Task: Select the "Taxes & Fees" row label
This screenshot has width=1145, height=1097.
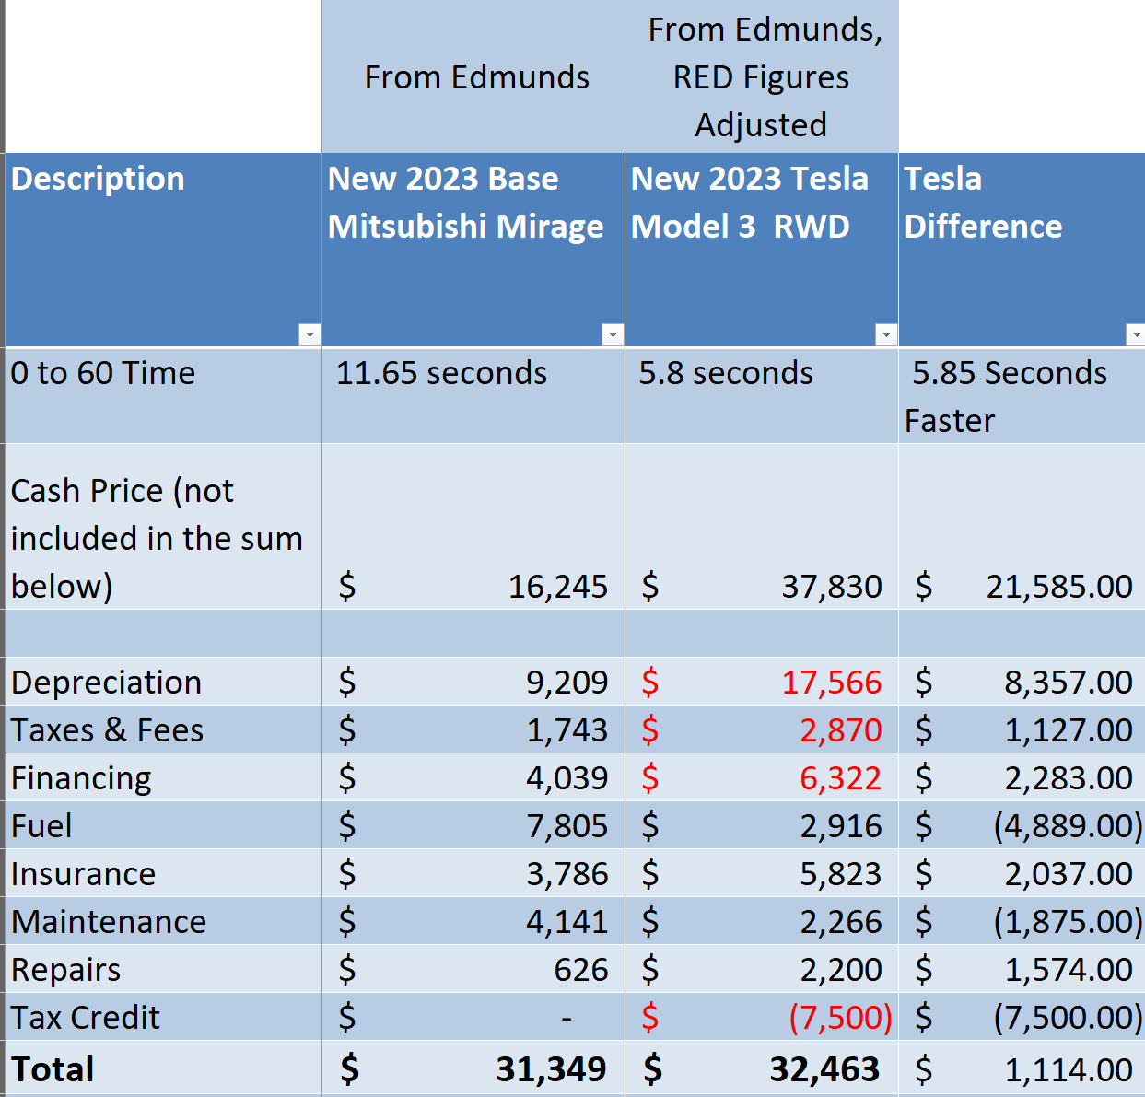Action: pyautogui.click(x=107, y=730)
